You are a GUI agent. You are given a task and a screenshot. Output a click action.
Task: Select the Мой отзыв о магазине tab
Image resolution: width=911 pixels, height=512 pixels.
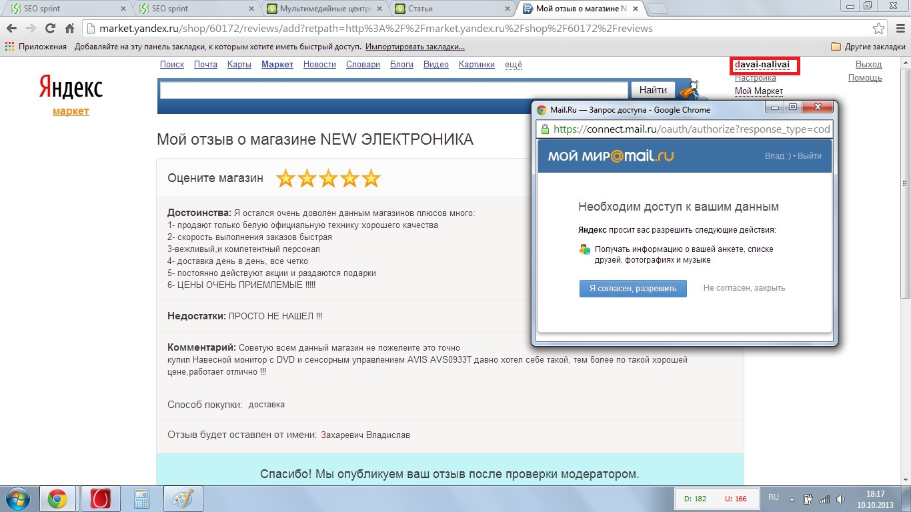coord(580,9)
